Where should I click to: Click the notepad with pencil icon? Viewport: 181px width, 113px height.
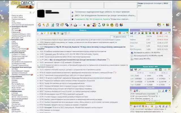coord(57,25)
